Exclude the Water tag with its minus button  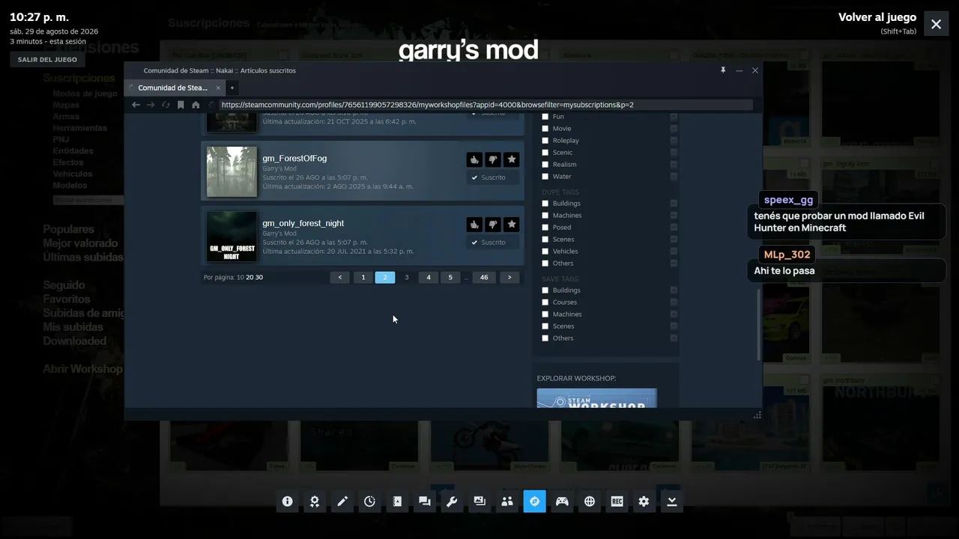click(674, 177)
